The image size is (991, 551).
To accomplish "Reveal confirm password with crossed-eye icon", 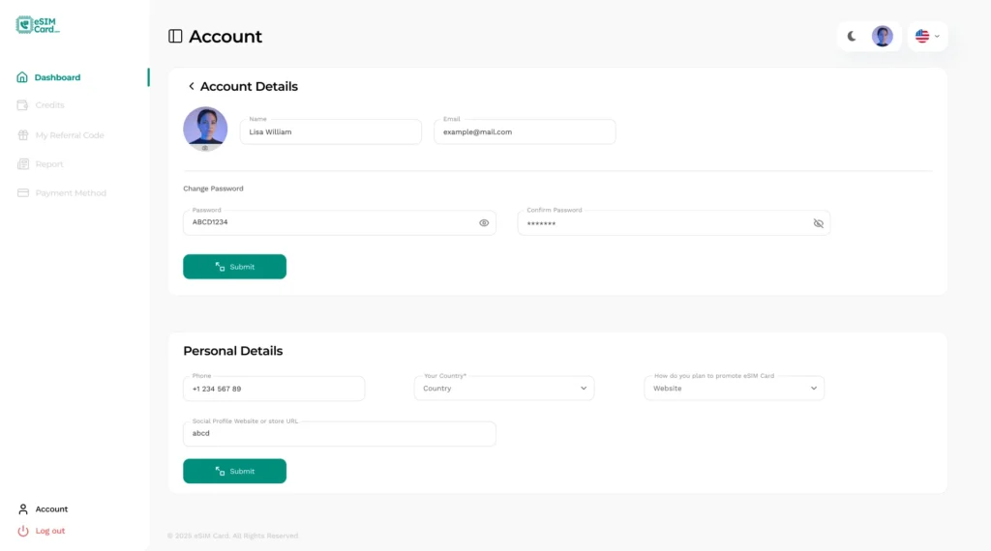I will tap(818, 223).
